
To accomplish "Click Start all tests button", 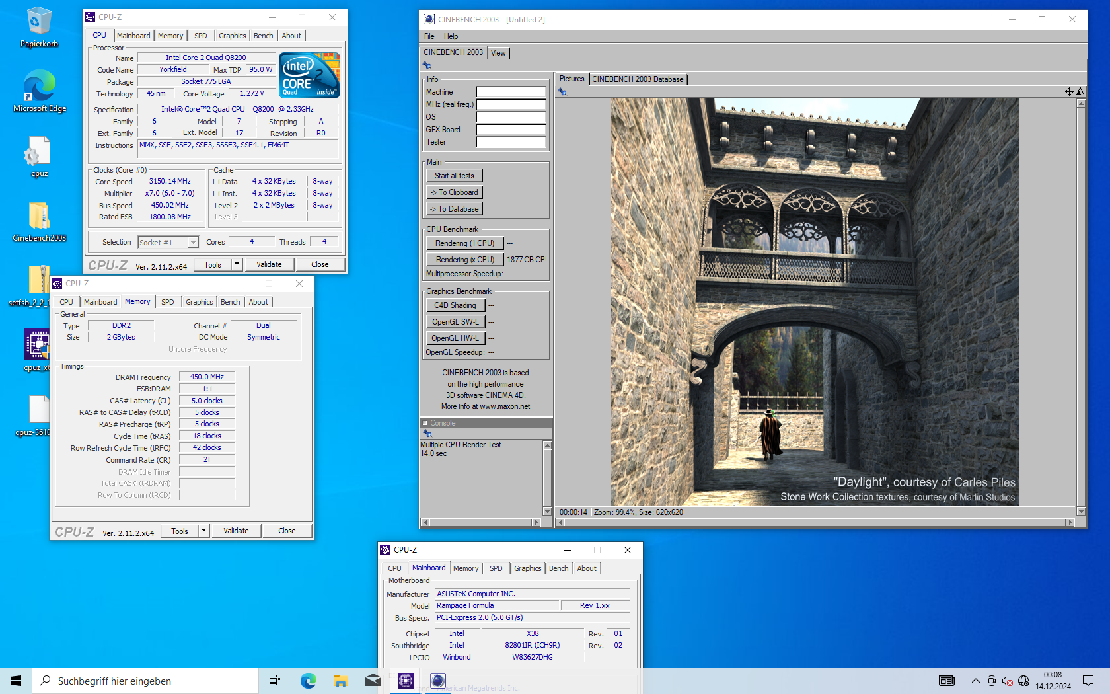I will [x=455, y=176].
